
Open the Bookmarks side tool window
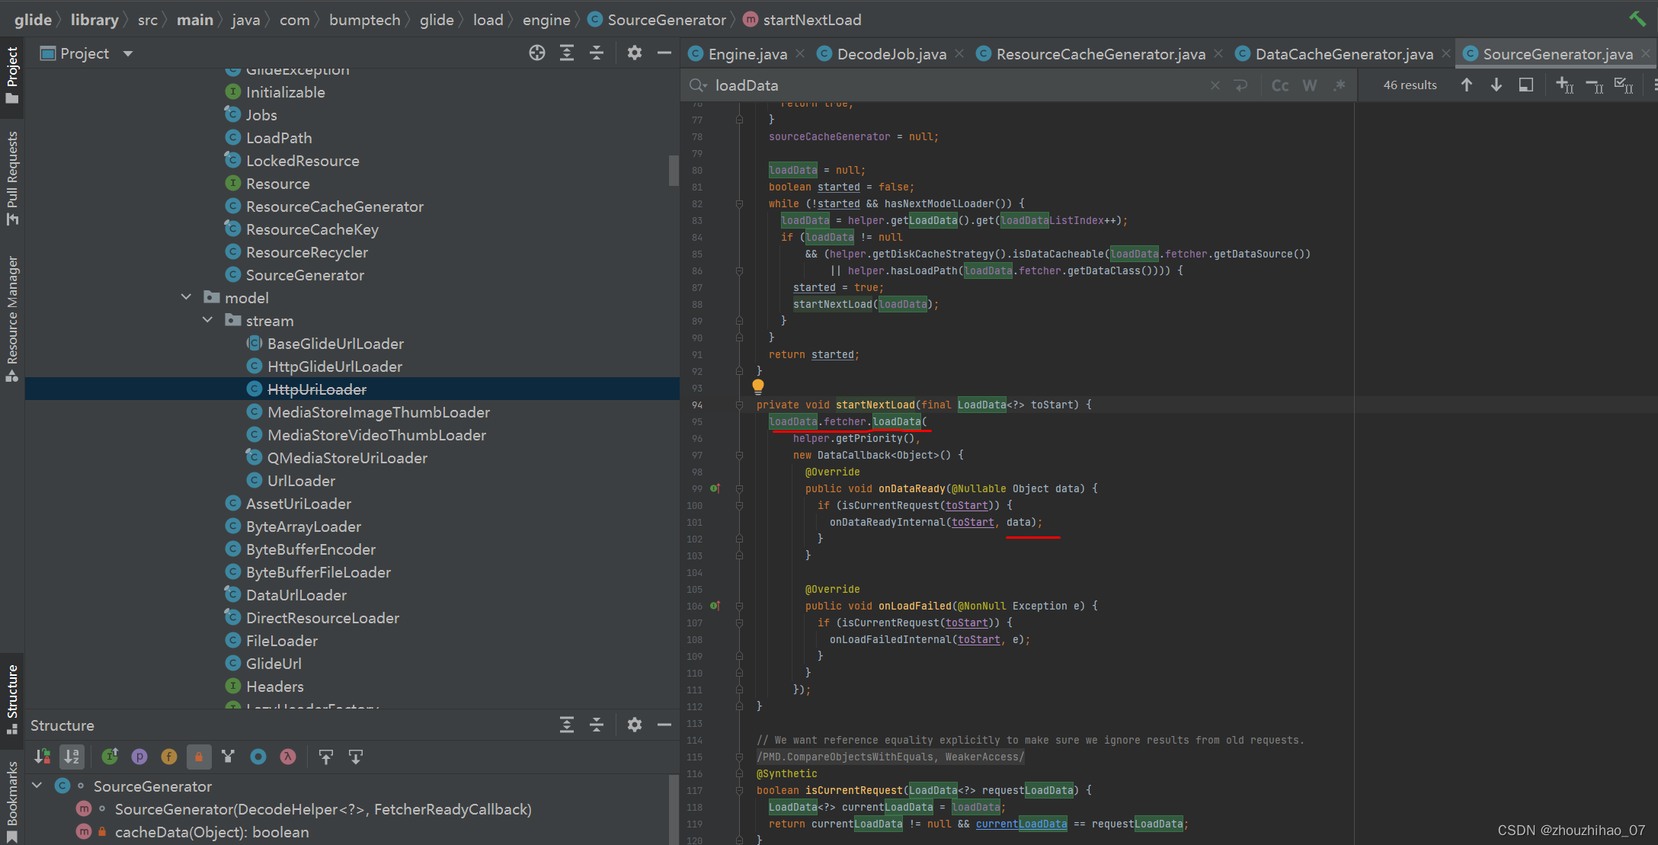pos(11,801)
